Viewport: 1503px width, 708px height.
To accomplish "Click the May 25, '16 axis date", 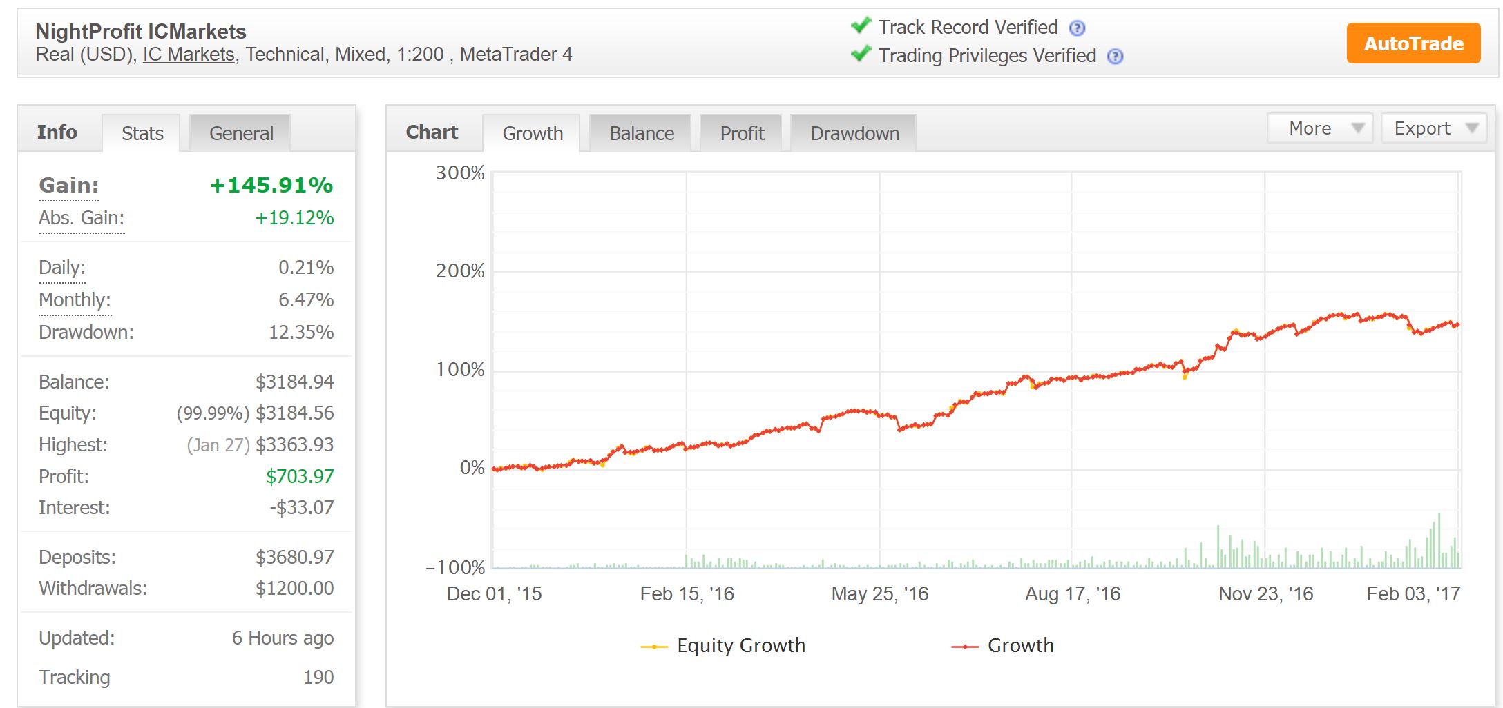I will coord(880,594).
